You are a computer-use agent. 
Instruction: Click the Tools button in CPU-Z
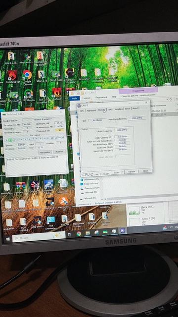point(116,173)
